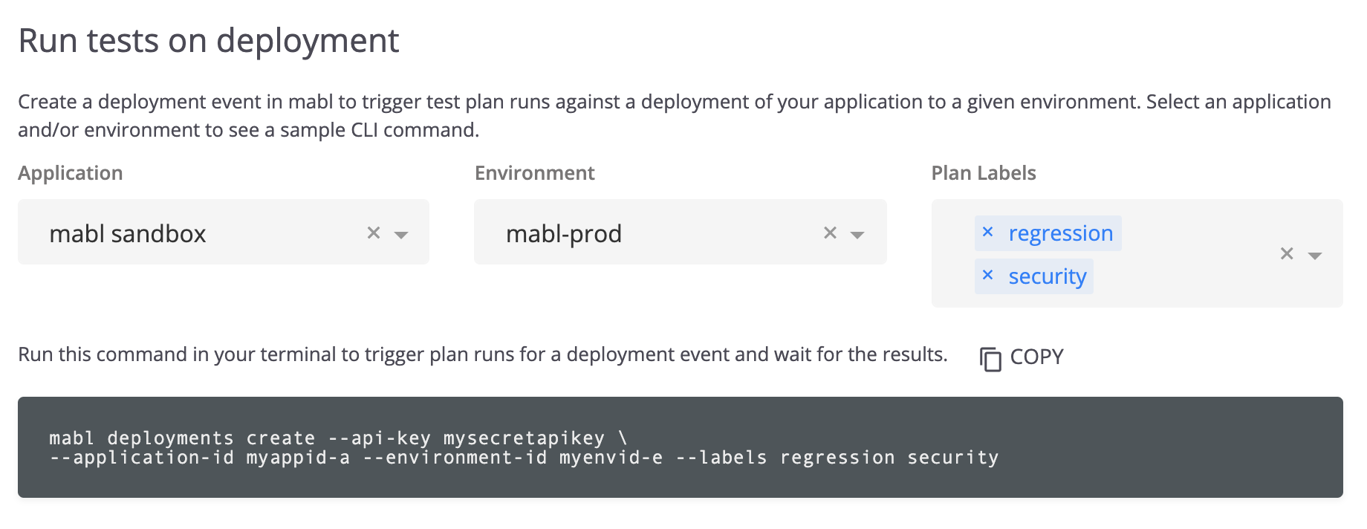The image size is (1367, 529).
Task: Clear all selected plan labels
Action: click(1287, 254)
